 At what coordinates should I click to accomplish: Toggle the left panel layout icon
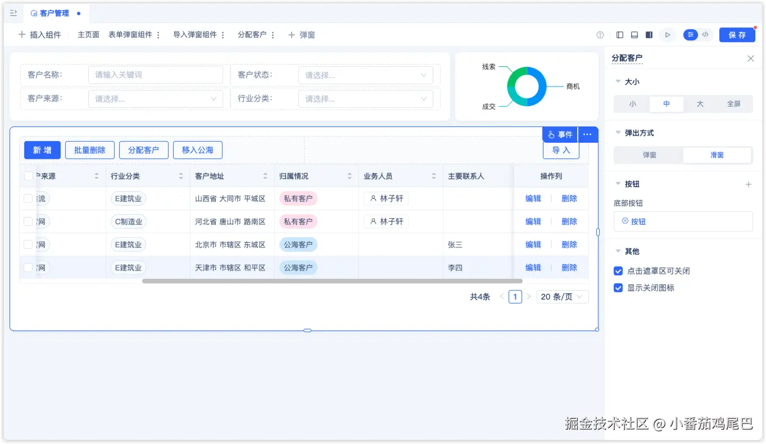[x=620, y=35]
